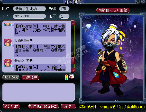The width and height of the screenshot is (146, 112).
Task: Click the red-green signal indicator bar
Action: click(x=66, y=77)
